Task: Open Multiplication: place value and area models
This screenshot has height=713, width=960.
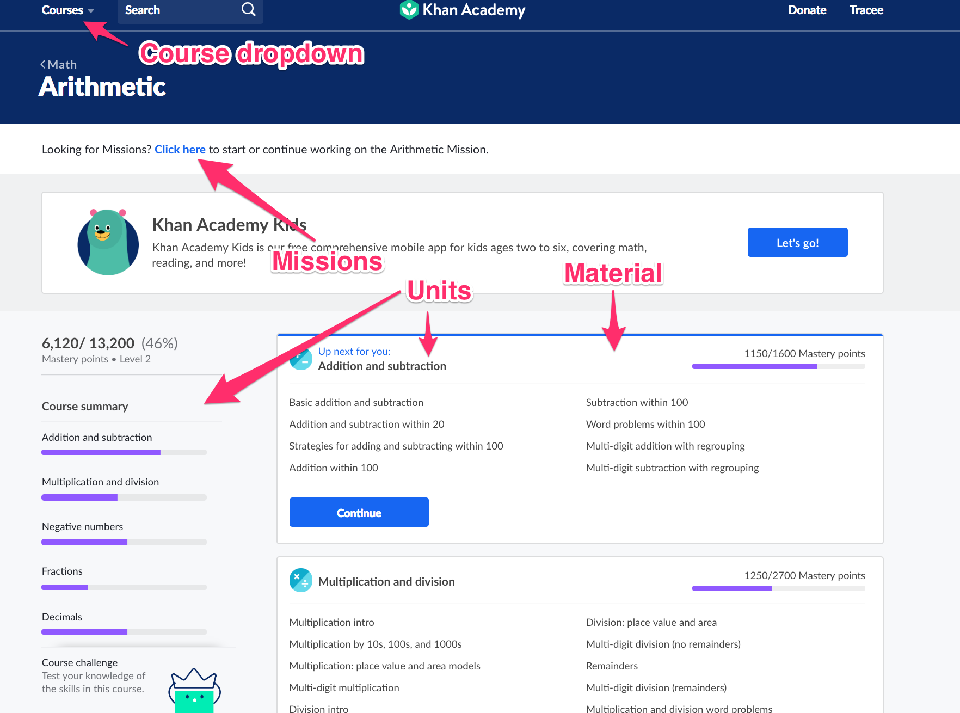Action: (x=385, y=666)
